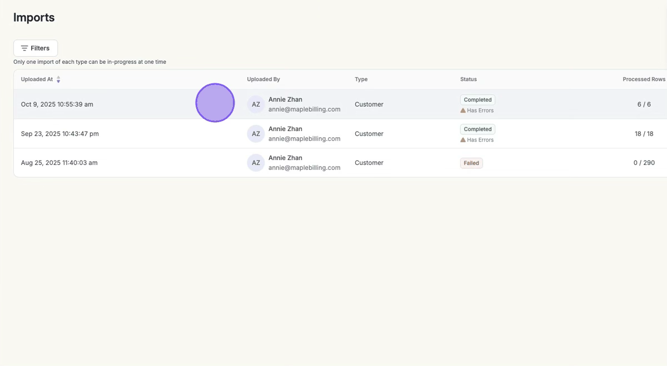Click the Uploaded By column header

coord(263,79)
